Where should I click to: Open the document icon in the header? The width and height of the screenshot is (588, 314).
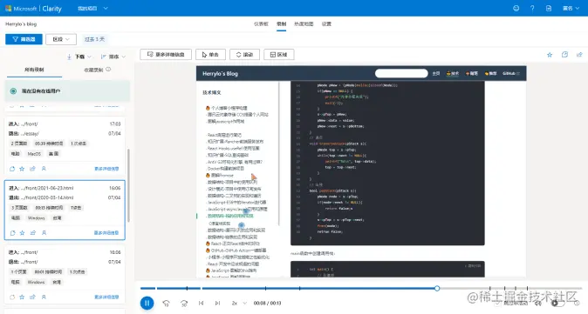tap(549, 8)
